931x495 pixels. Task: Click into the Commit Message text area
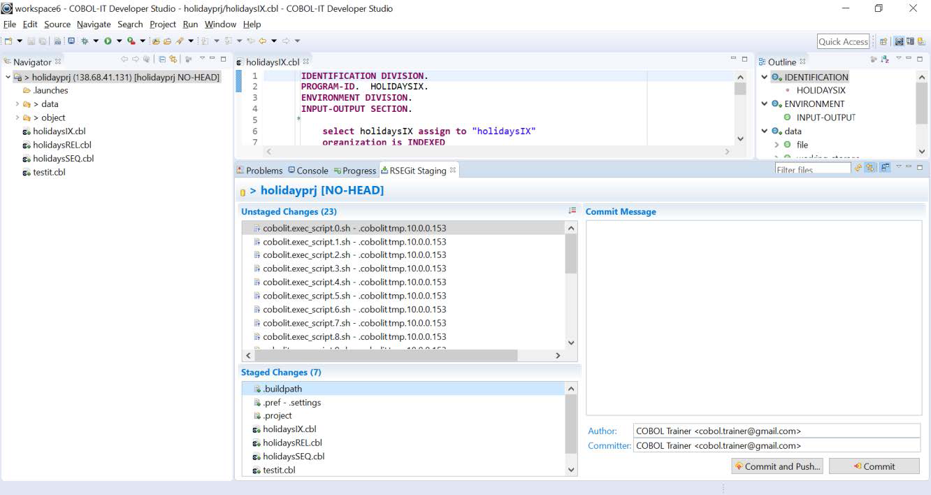(x=753, y=317)
